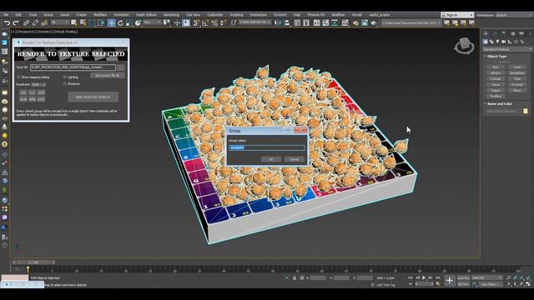534x300 pixels.
Task: Click the Save dir path field
Action: pyautogui.click(x=73, y=67)
